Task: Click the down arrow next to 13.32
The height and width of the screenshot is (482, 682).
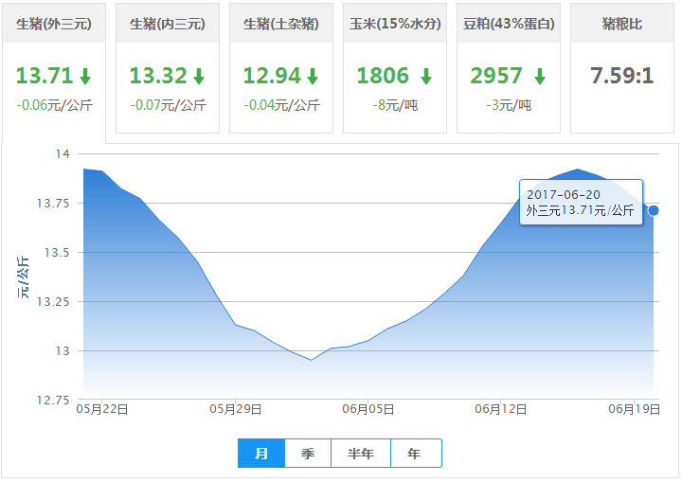Action: [199, 77]
